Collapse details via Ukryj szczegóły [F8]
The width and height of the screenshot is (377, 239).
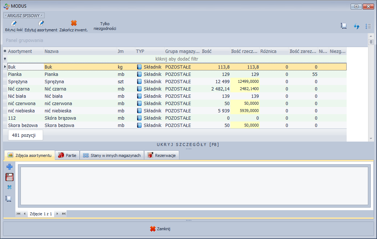(188, 144)
